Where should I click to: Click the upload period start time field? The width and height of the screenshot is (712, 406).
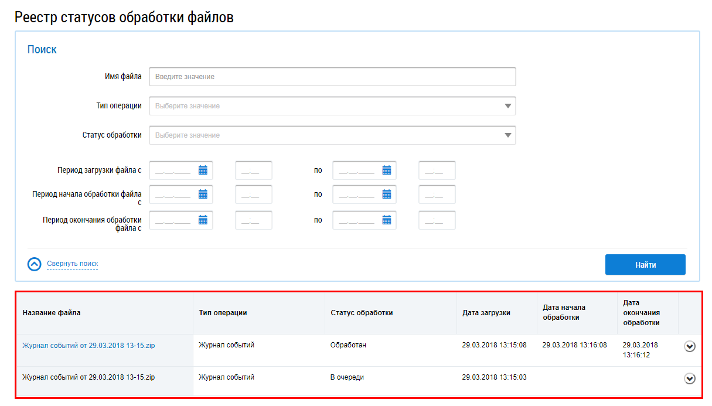(x=253, y=170)
